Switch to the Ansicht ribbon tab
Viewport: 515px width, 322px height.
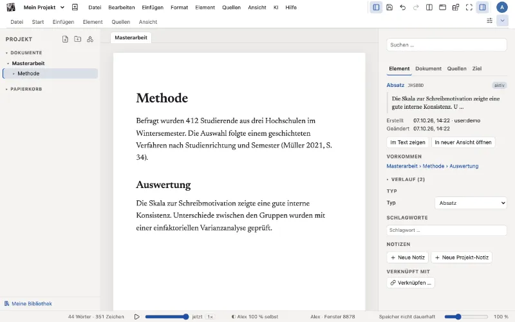[x=148, y=22]
